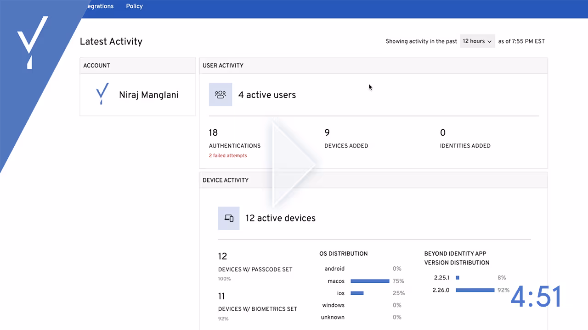Click the 12 active devices heading

[280, 218]
